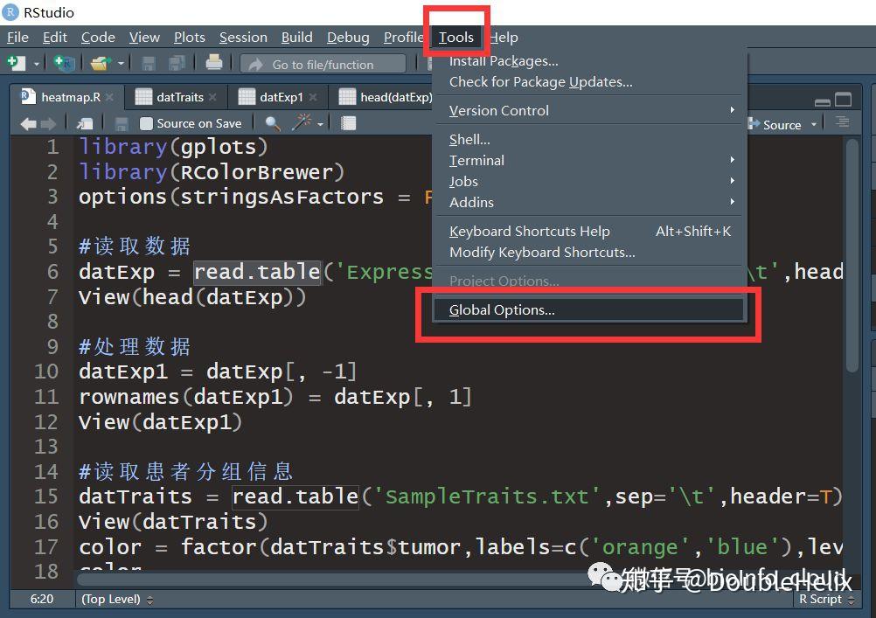Navigate forward in source history
Screen dimensions: 876x618
51,123
